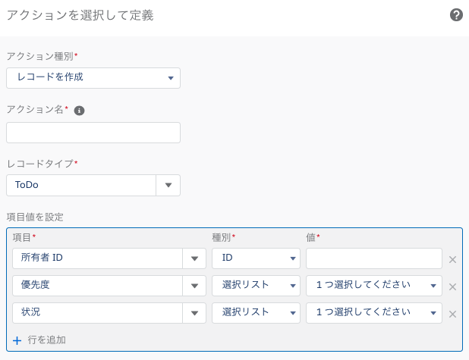The image size is (469, 360).
Task: Open アクション種別 dropdown レコードを作成
Action: point(93,77)
